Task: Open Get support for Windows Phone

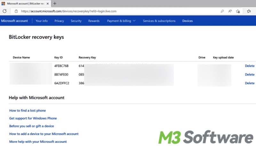Action: (33, 118)
